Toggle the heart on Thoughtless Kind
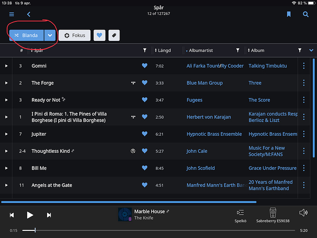 tap(145, 150)
